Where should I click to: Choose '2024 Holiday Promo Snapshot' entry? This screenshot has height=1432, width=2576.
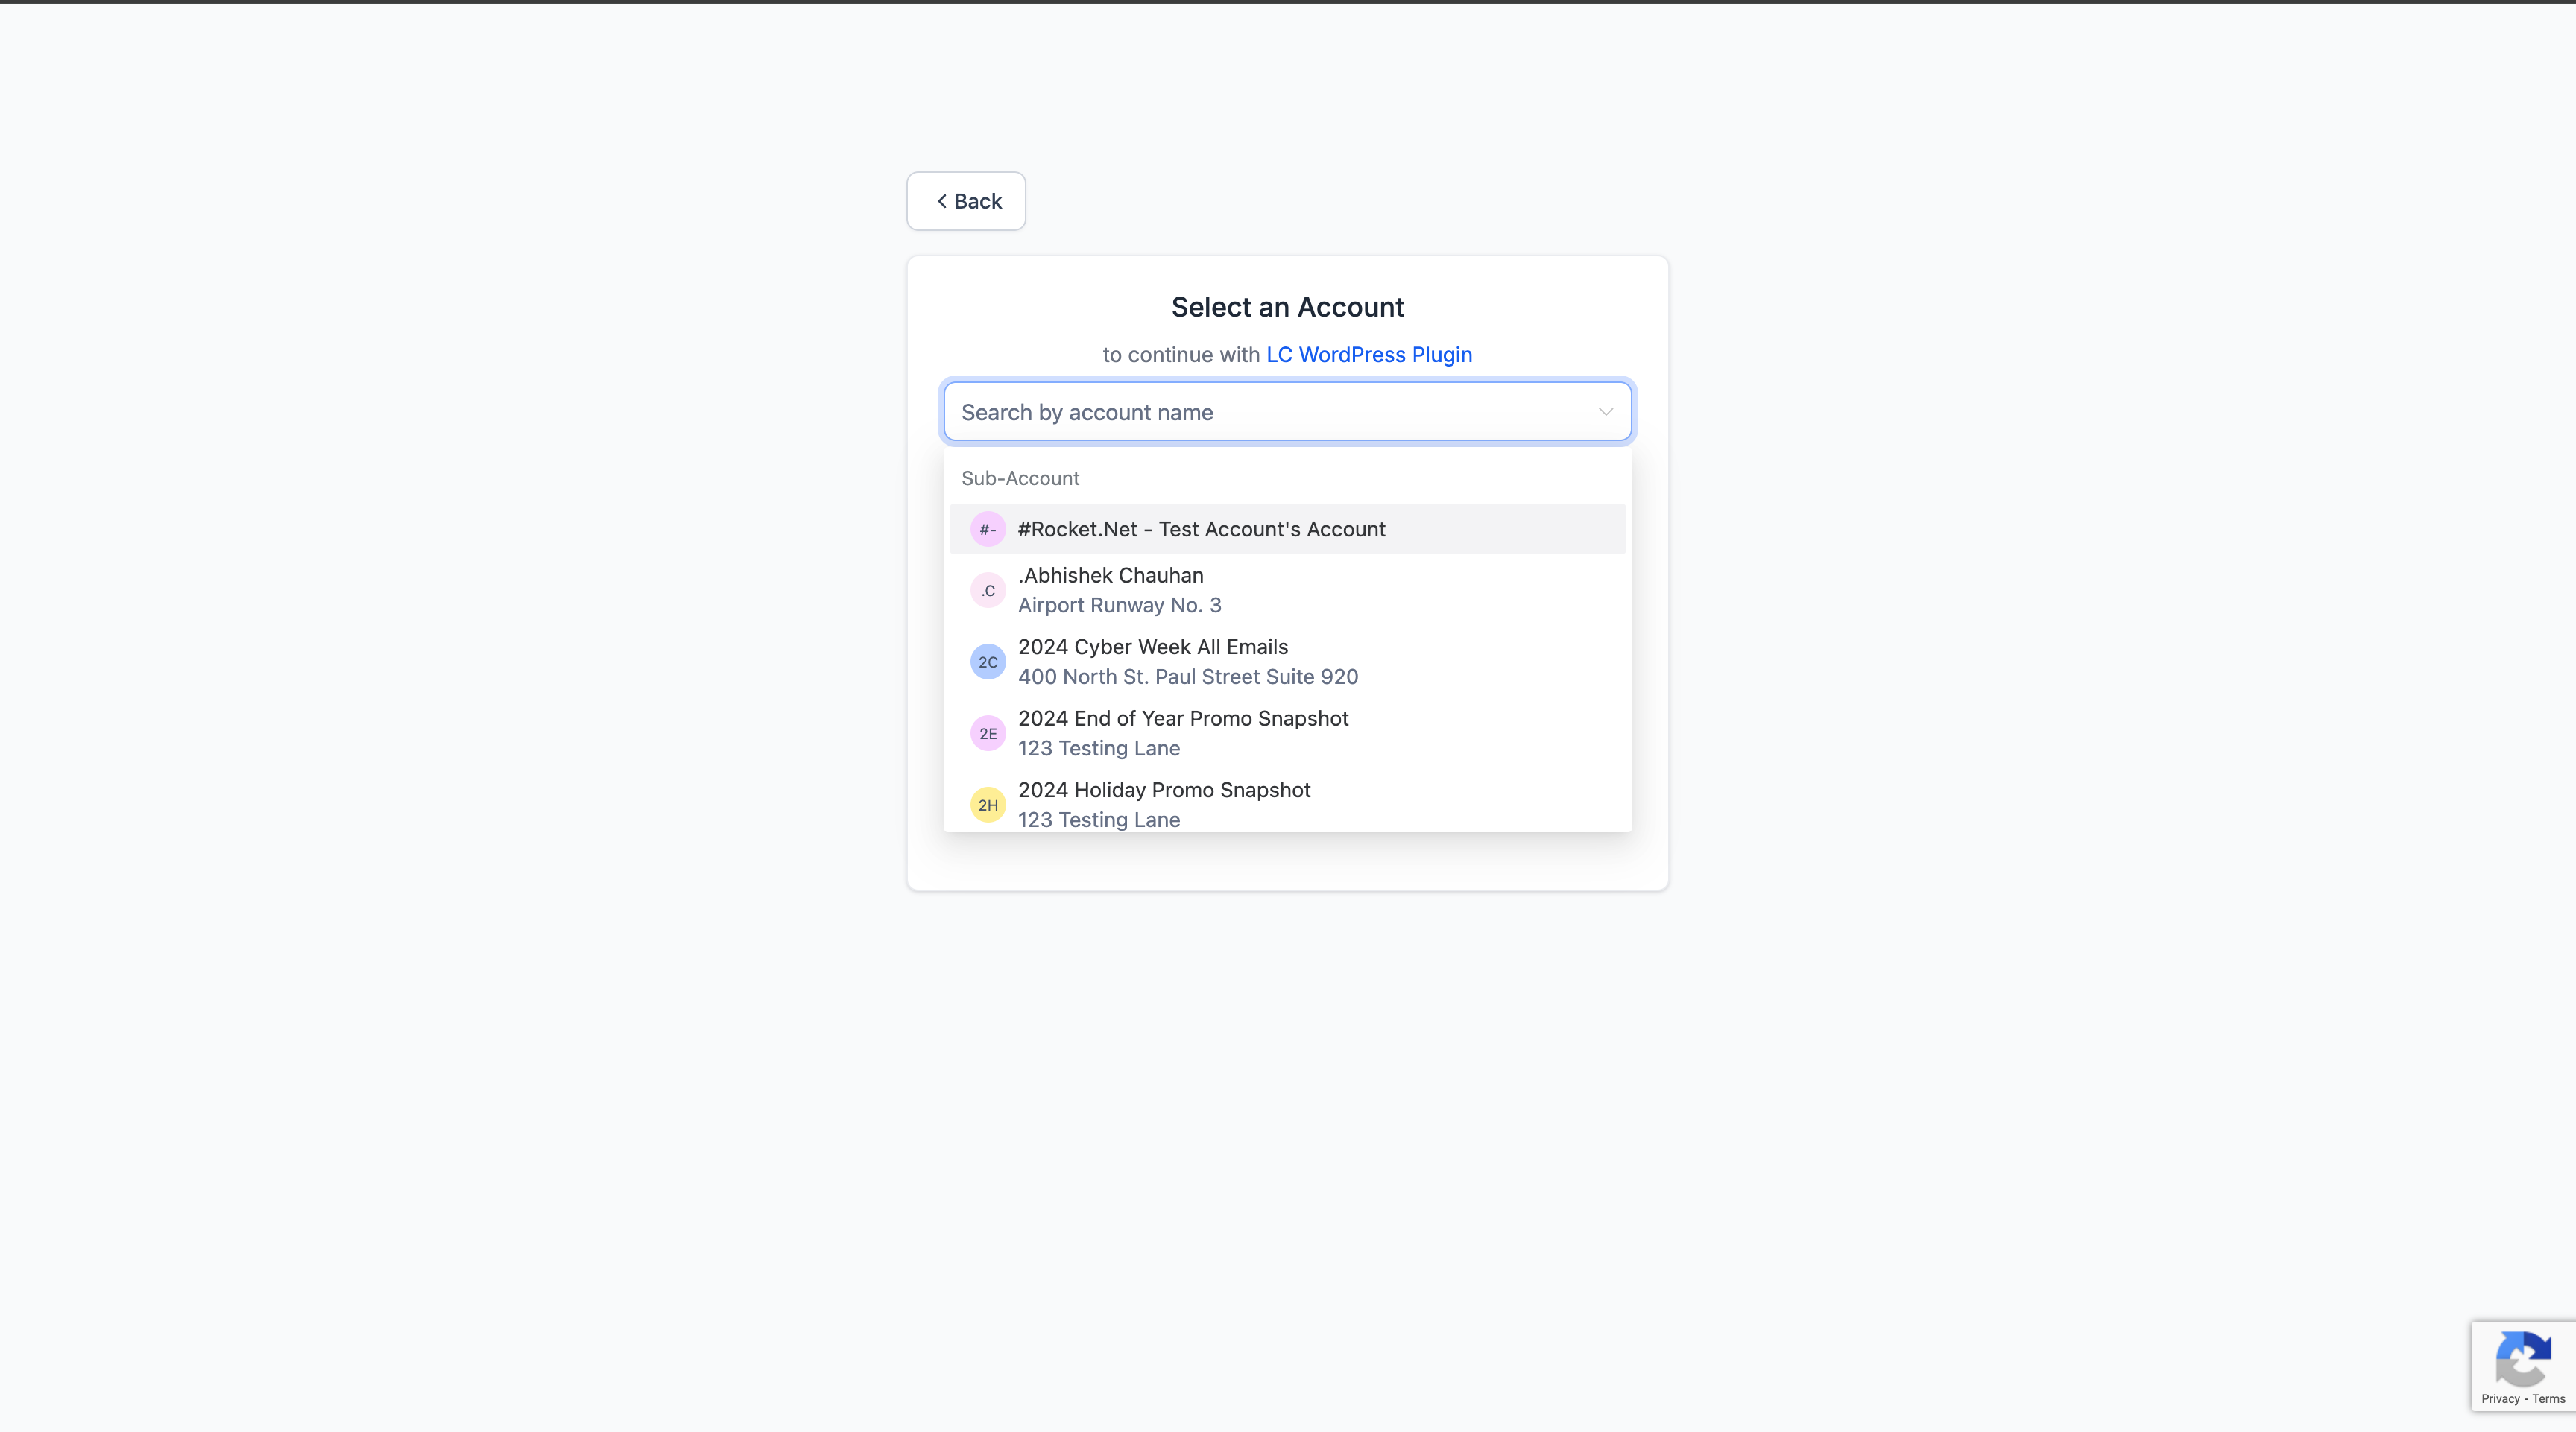1163,791
